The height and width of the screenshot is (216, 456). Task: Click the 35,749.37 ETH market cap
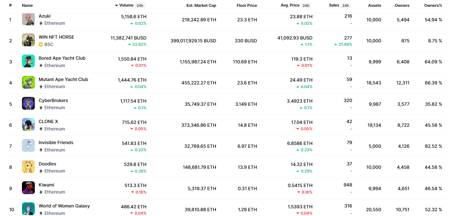pos(200,104)
